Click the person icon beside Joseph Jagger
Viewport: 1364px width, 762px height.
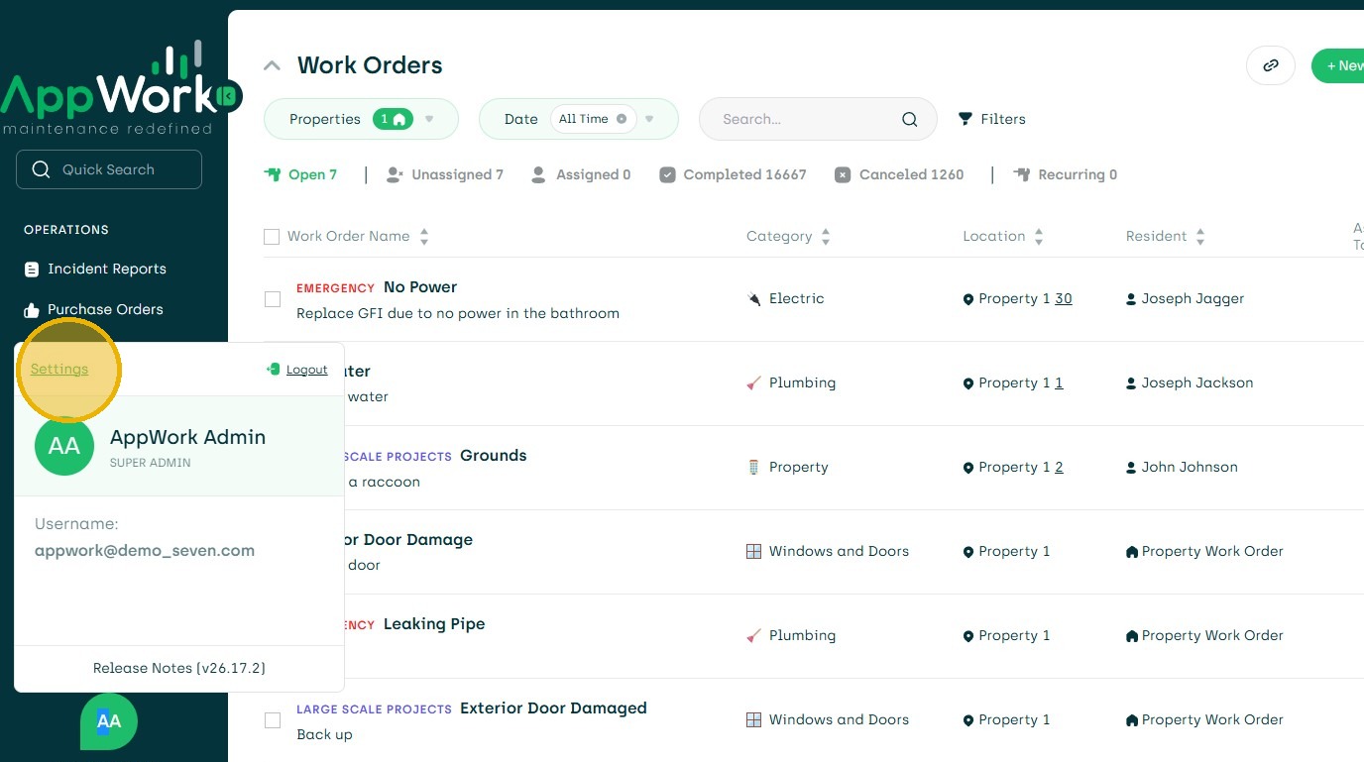(1131, 299)
